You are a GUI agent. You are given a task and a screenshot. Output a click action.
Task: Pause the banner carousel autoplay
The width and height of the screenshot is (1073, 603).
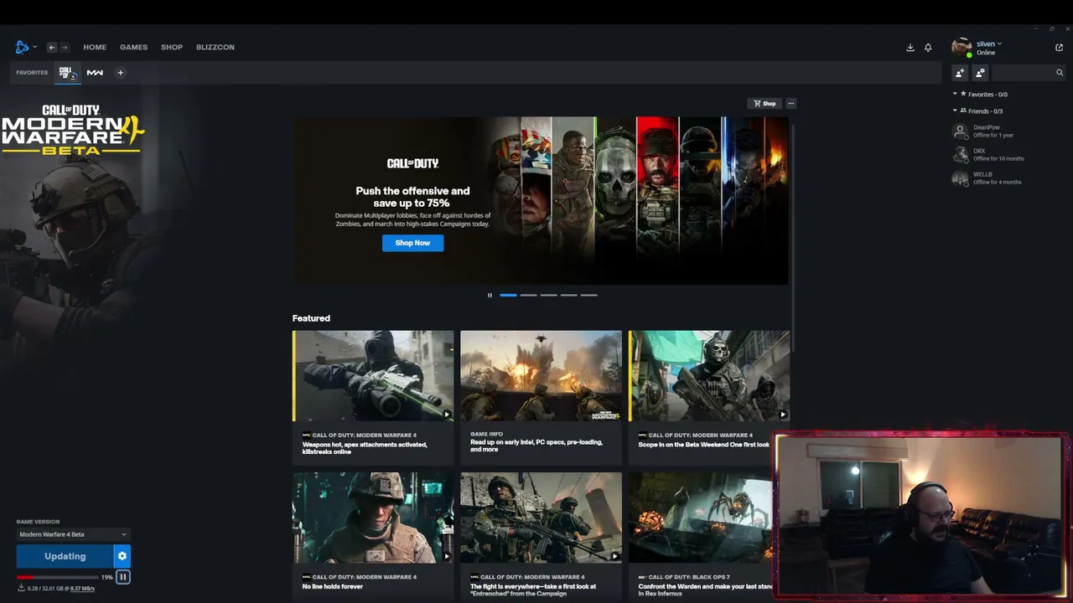click(x=490, y=295)
